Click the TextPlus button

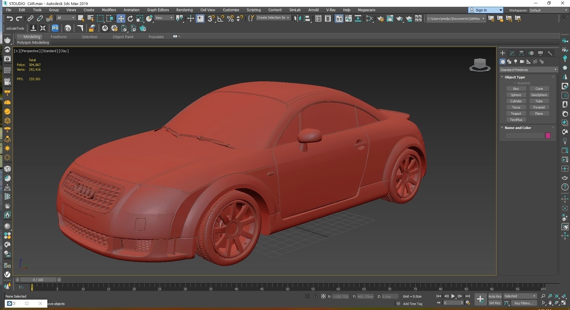(516, 120)
